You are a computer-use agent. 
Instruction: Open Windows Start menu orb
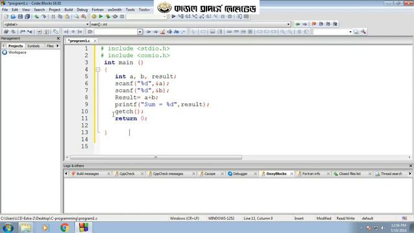point(8,227)
